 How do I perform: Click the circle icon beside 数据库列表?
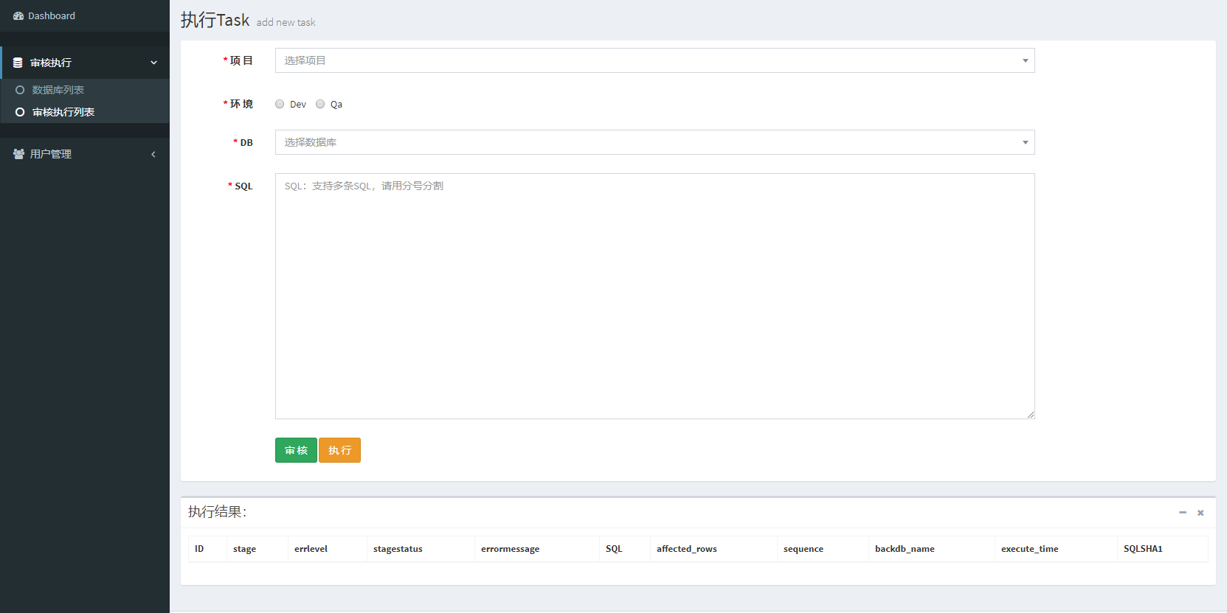(x=20, y=90)
